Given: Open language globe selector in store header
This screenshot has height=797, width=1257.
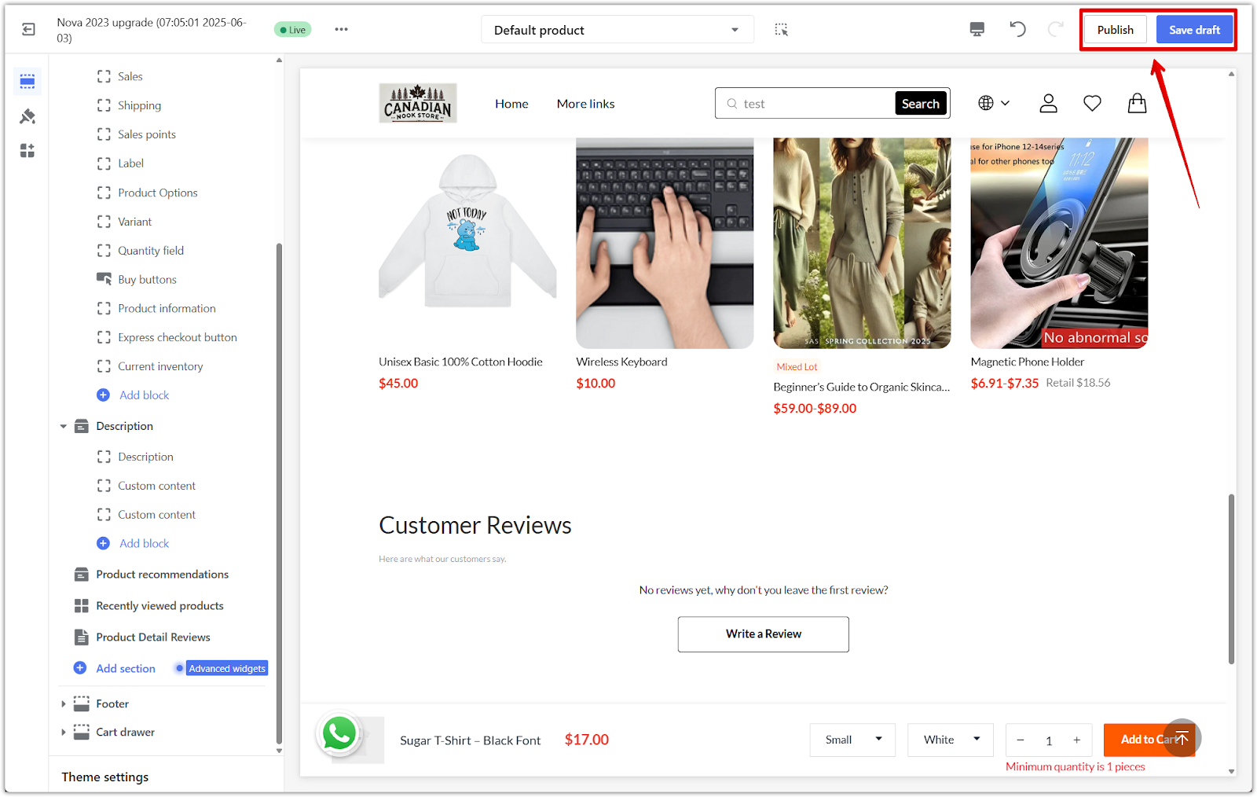Looking at the screenshot, I should coord(994,103).
